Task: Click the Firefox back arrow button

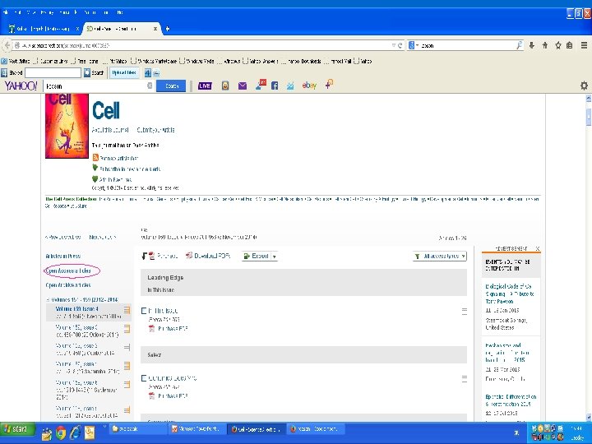Action: tap(7, 45)
